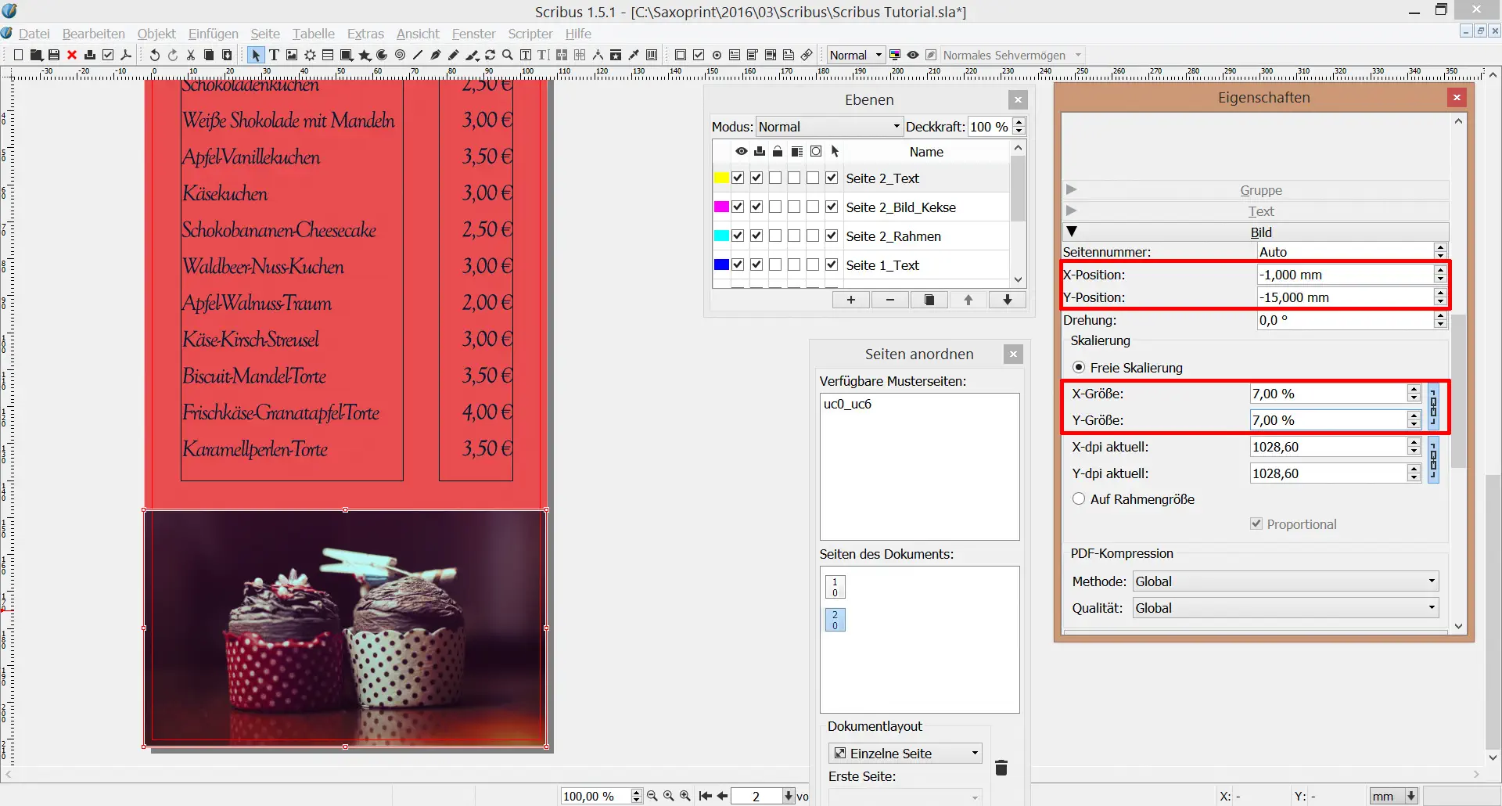The height and width of the screenshot is (806, 1502).
Task: Open the Modus dropdown in Ebenen panel
Action: point(828,126)
